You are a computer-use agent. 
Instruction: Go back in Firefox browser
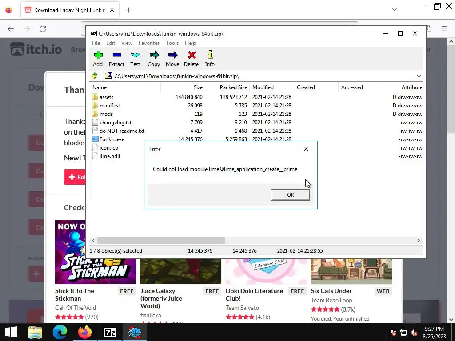pos(11,29)
